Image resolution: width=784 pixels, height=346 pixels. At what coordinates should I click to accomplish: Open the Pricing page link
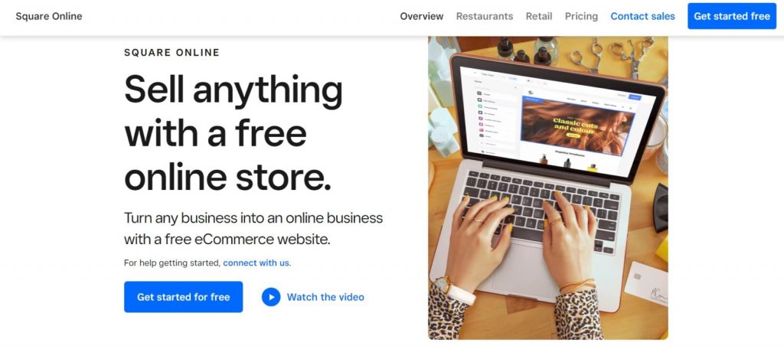tap(582, 16)
